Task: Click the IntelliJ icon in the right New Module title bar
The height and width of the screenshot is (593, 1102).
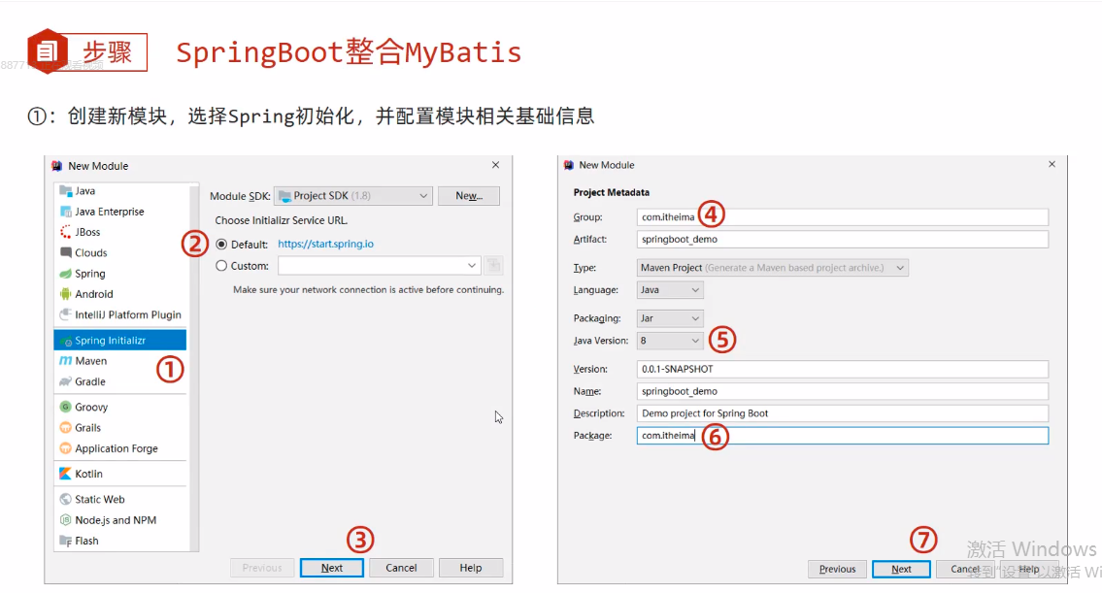Action: [569, 165]
